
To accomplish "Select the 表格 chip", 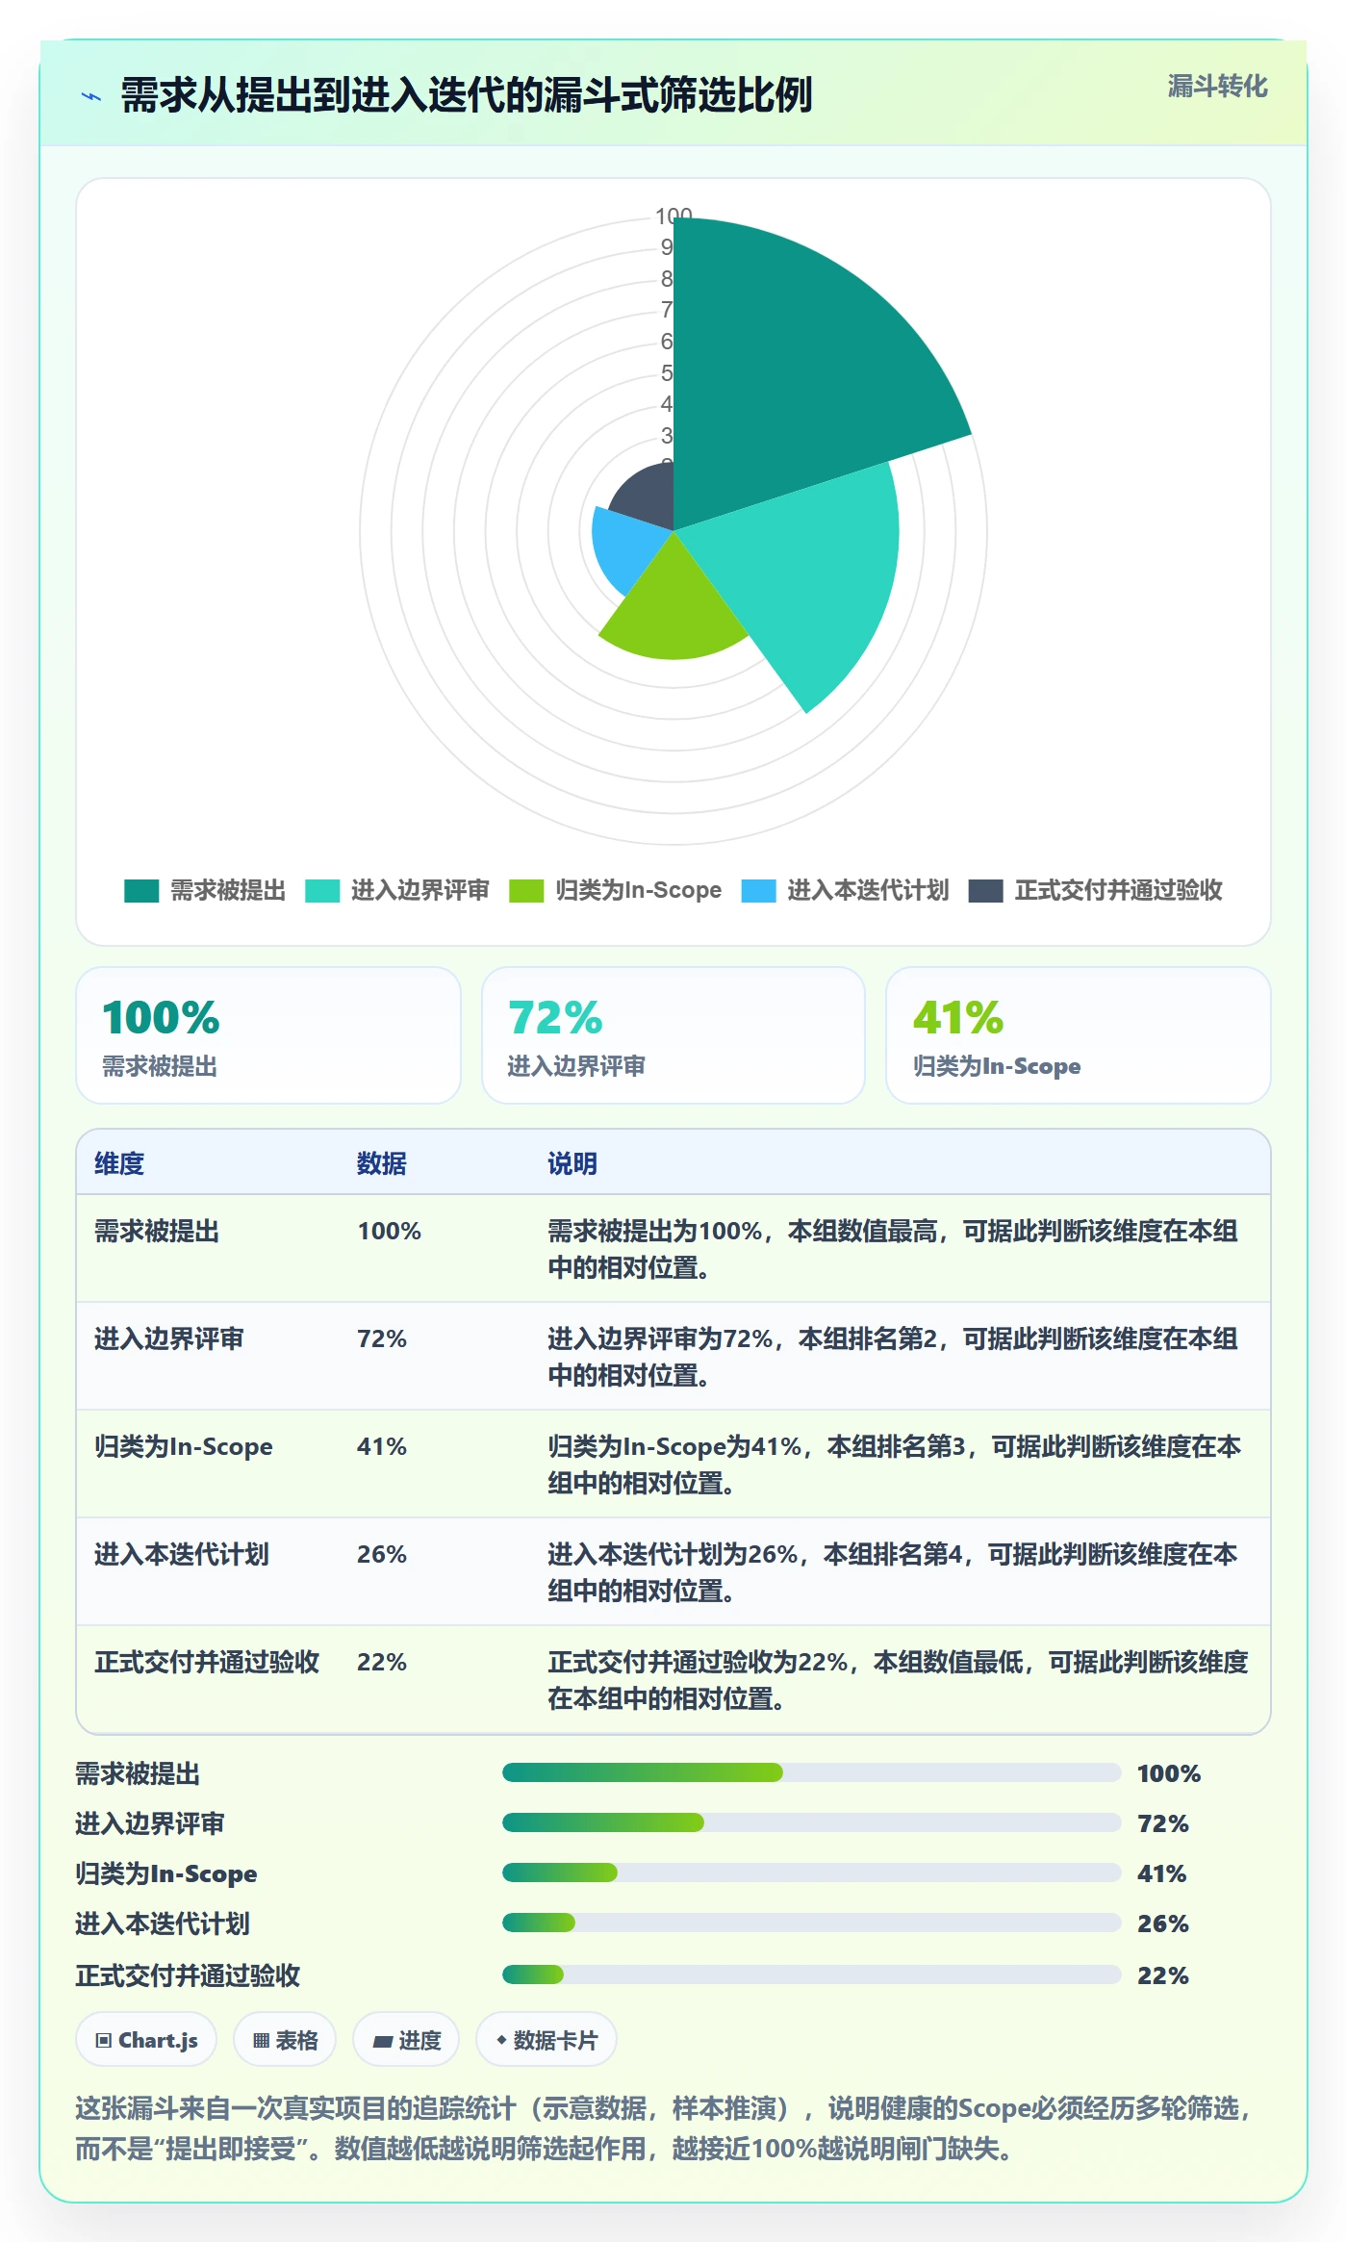I will click(x=285, y=2040).
